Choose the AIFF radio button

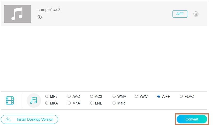point(159,96)
